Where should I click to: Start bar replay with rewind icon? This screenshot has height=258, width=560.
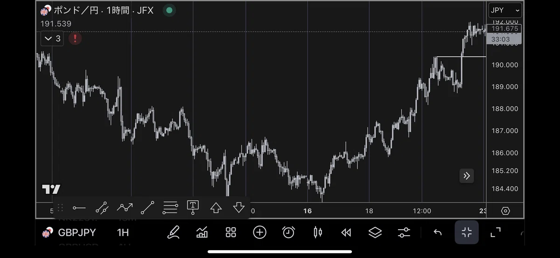point(346,232)
